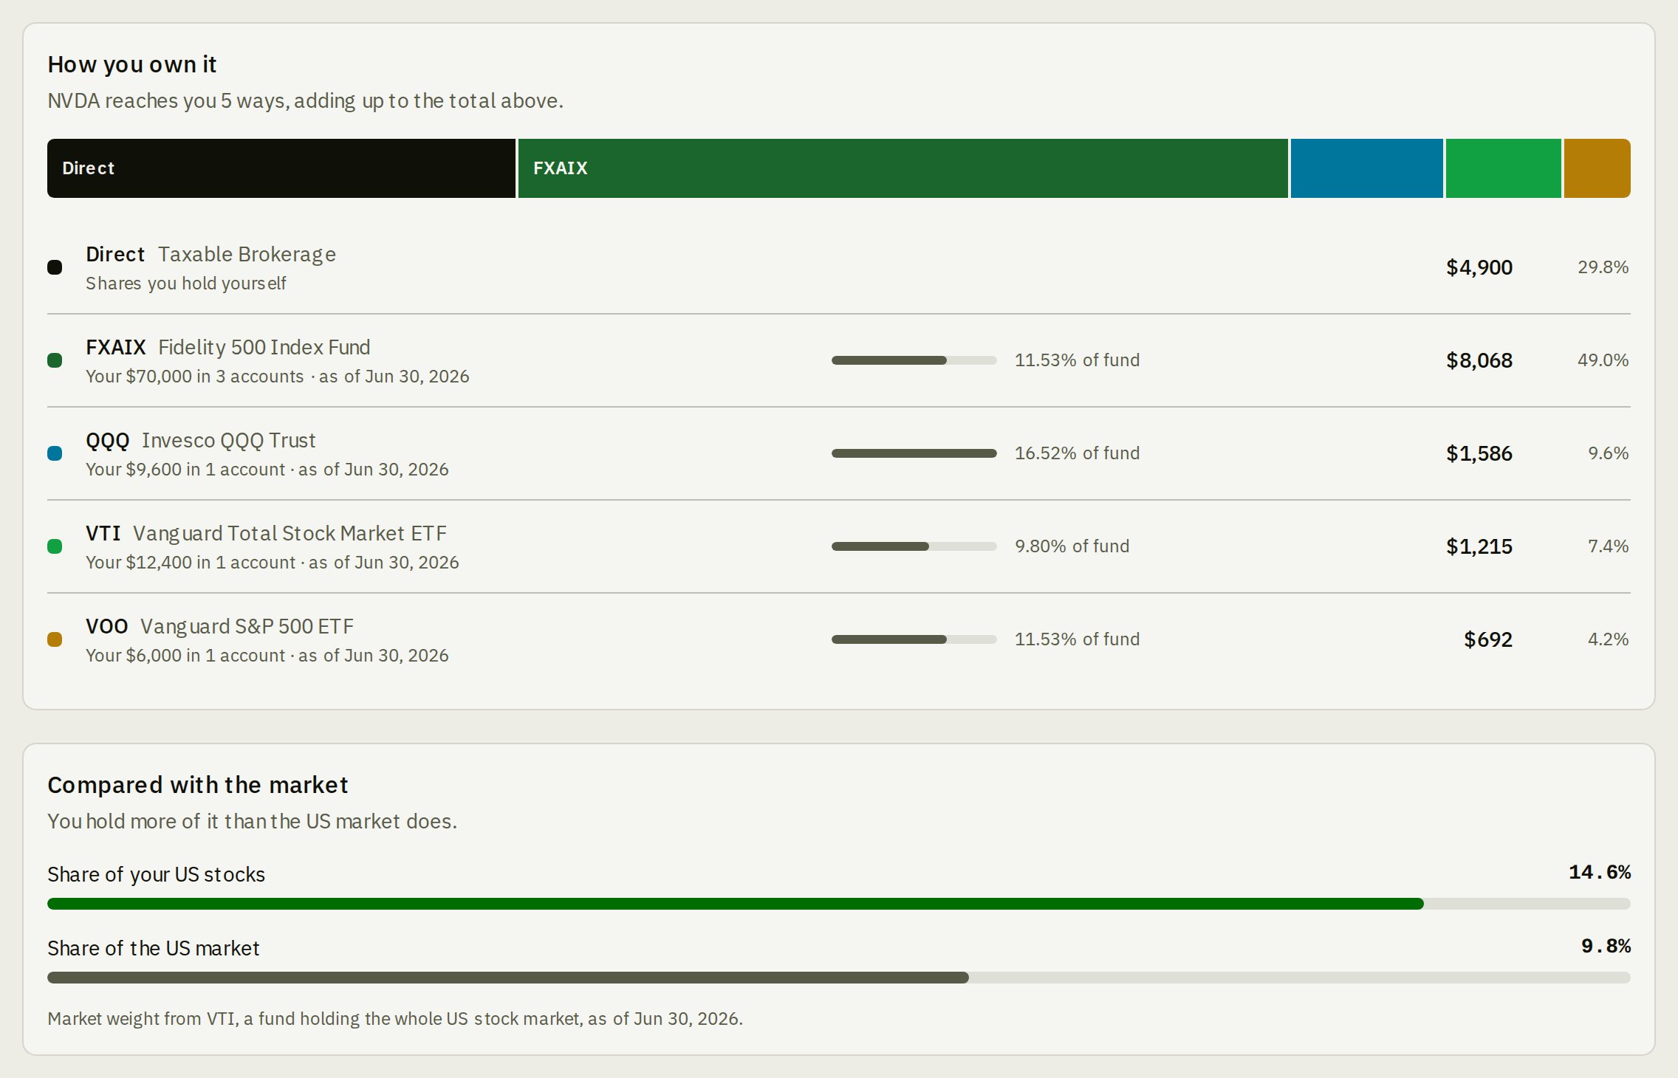The image size is (1678, 1078).
Task: Click the Share of your US stocks bar
Action: pos(839,904)
